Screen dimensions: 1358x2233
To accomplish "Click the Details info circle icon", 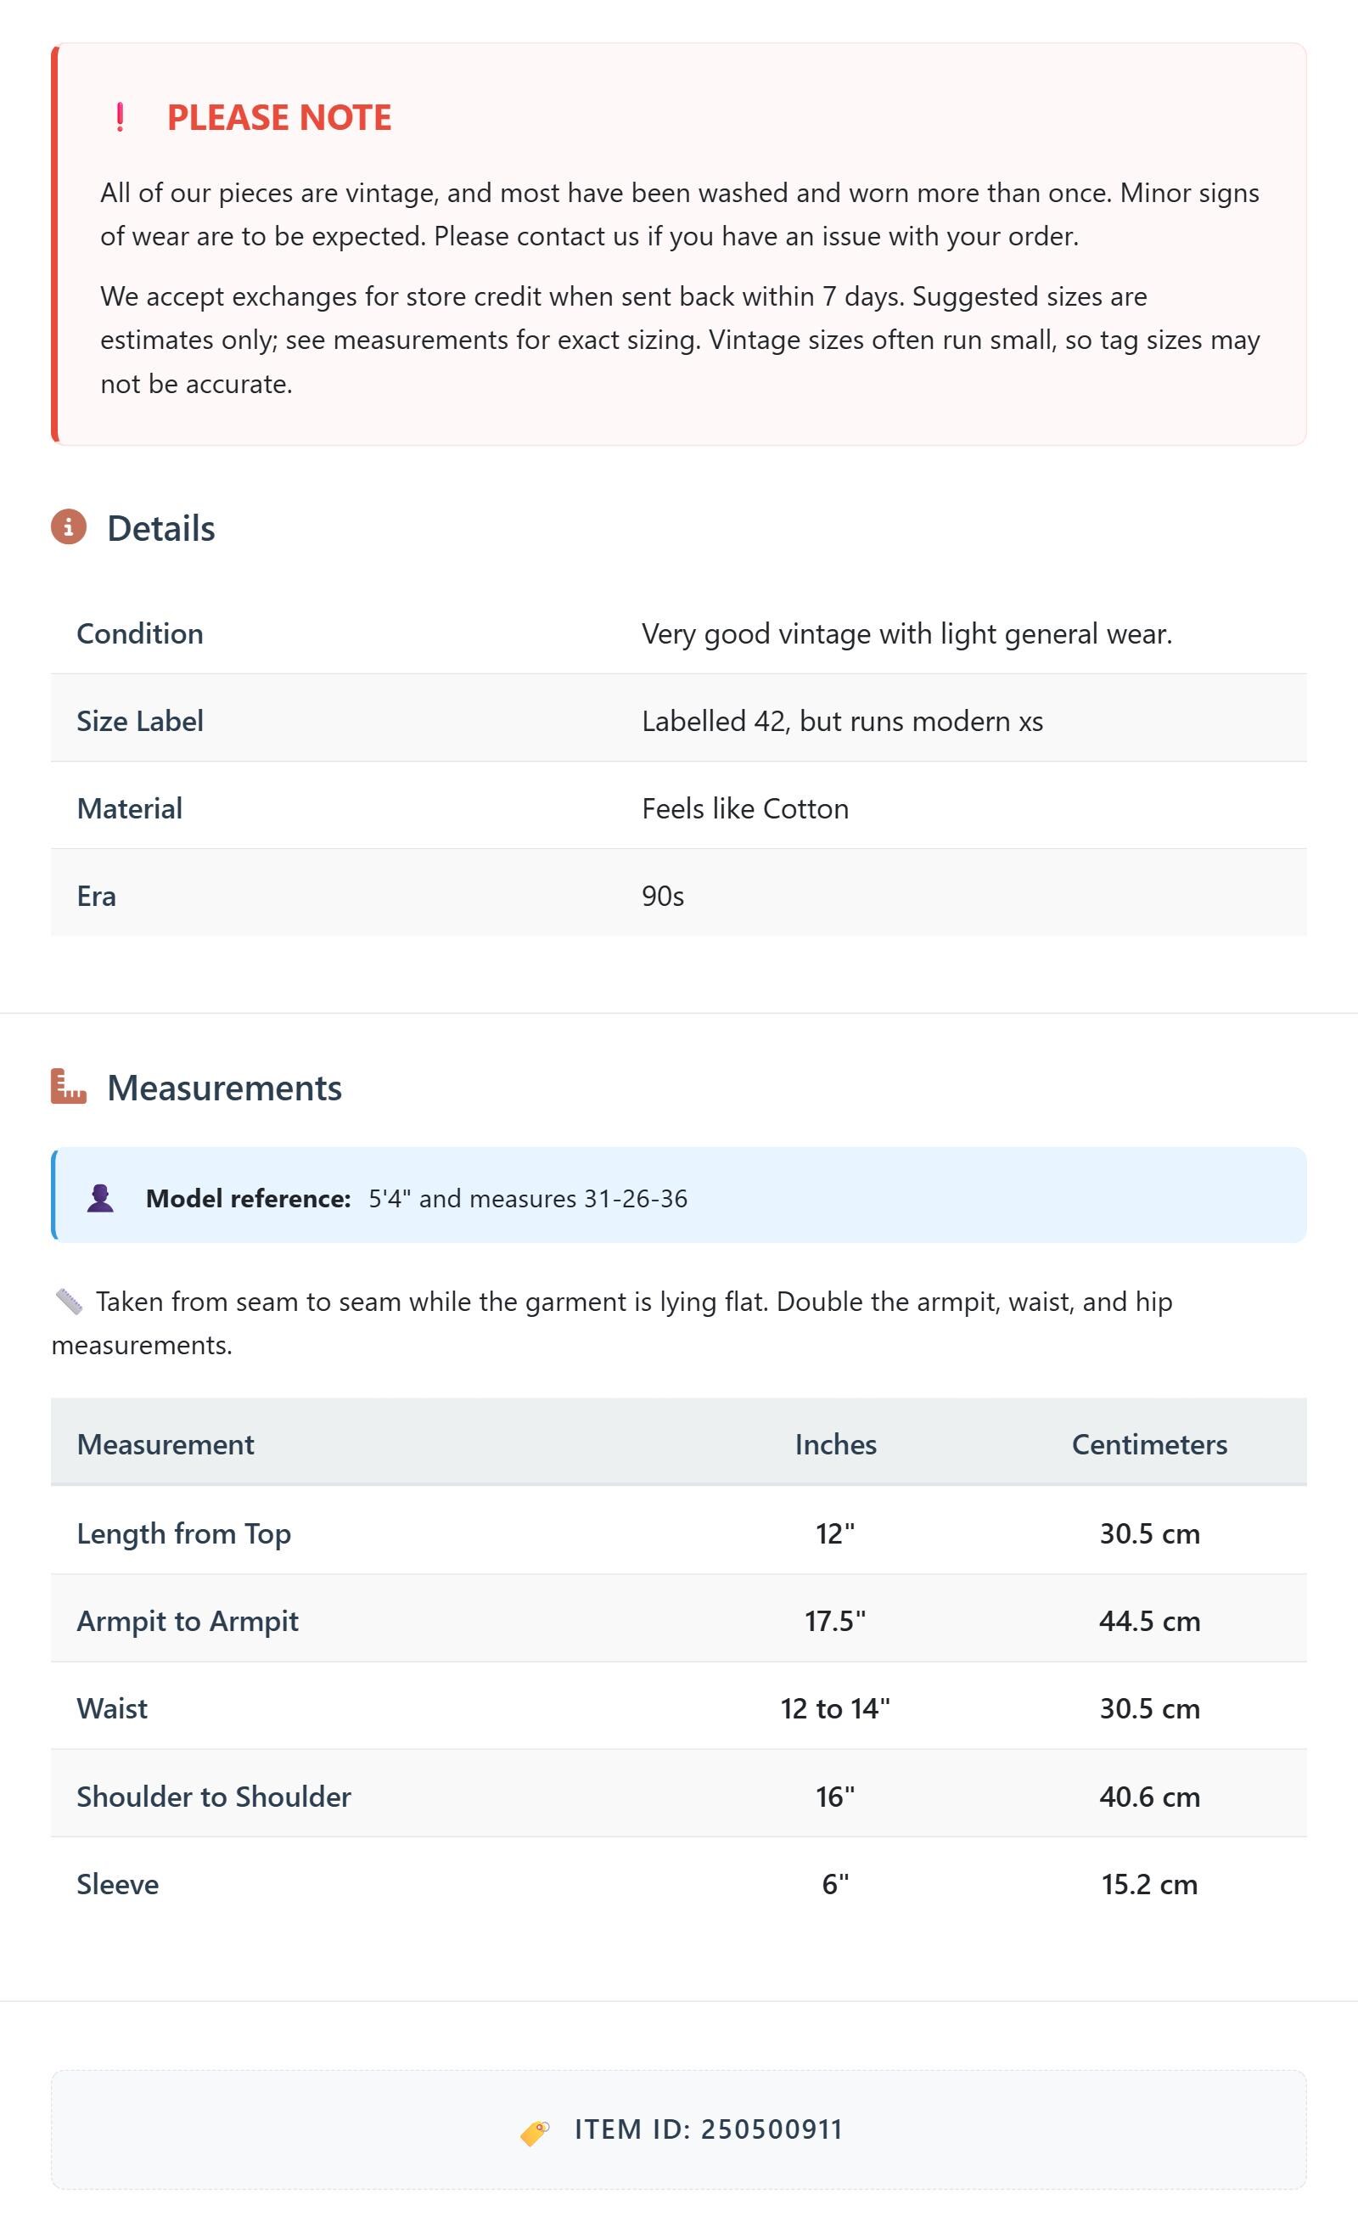I will click(x=69, y=526).
